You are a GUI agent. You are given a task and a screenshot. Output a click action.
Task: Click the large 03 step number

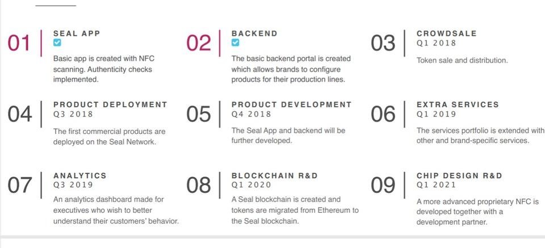383,43
